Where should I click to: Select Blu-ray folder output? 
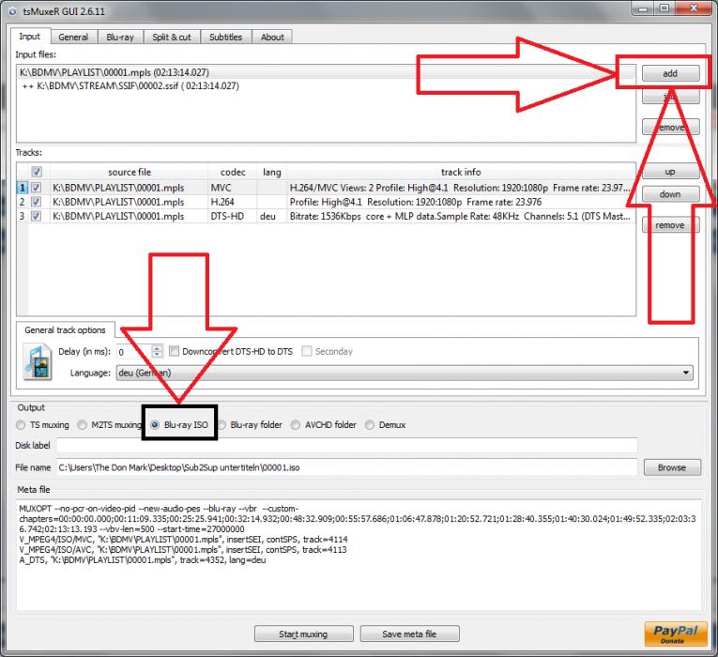tap(222, 425)
